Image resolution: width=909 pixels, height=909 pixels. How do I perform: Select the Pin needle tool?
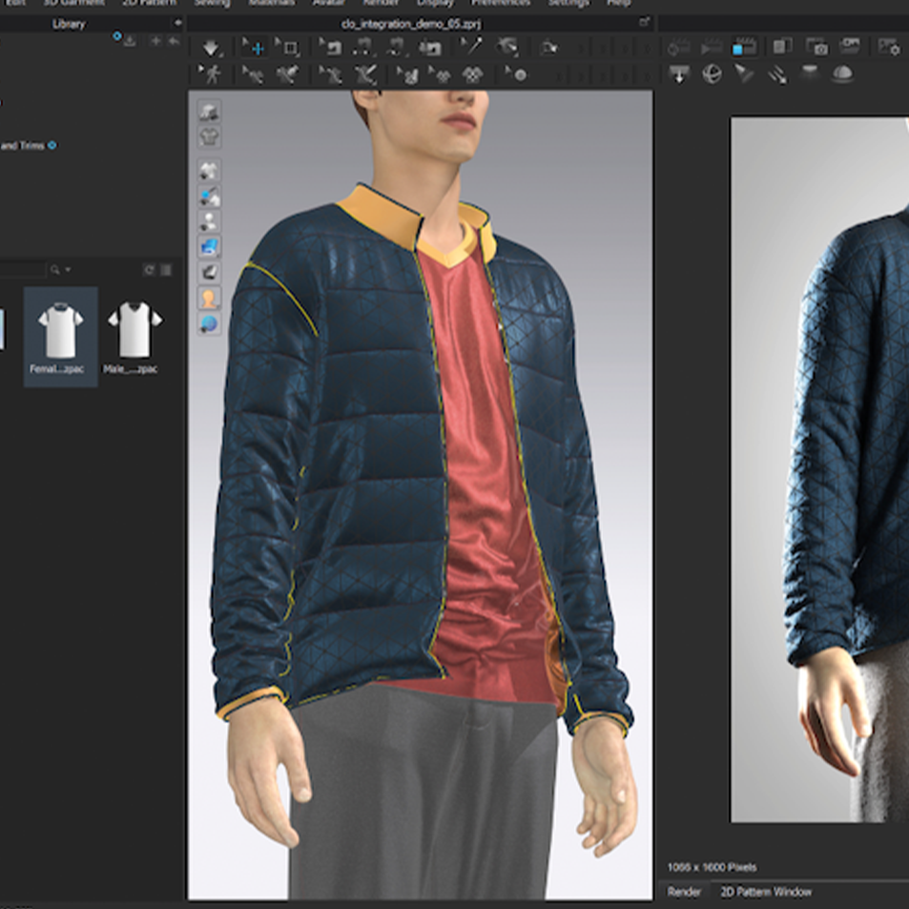[x=471, y=47]
